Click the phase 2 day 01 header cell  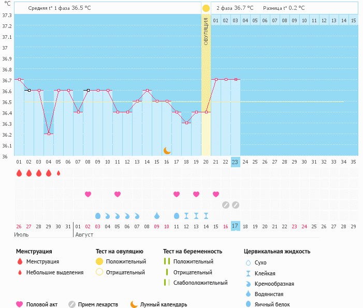pyautogui.click(x=216, y=20)
